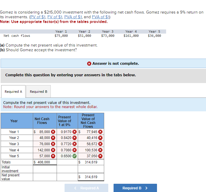Viewport: 206px width, 192px height.
Task: Click the Year 5 value $36,000 in header table
Action: pos(154,36)
